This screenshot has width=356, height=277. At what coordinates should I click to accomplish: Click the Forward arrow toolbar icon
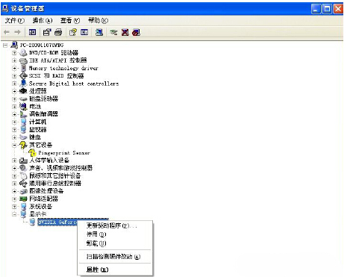pyautogui.click(x=17, y=32)
